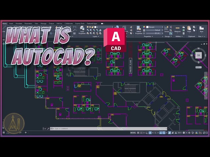Click the Ungroup icon in Groups panel
210x157 pixels.
[171, 27]
